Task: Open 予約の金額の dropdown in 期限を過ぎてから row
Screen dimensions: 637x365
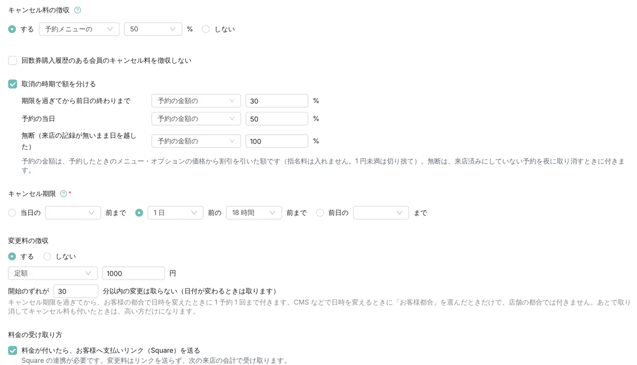Action: (x=196, y=101)
